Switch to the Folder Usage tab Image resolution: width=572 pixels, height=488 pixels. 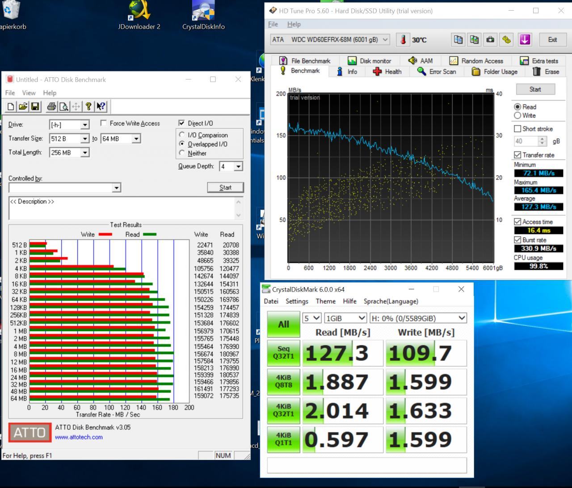point(495,71)
